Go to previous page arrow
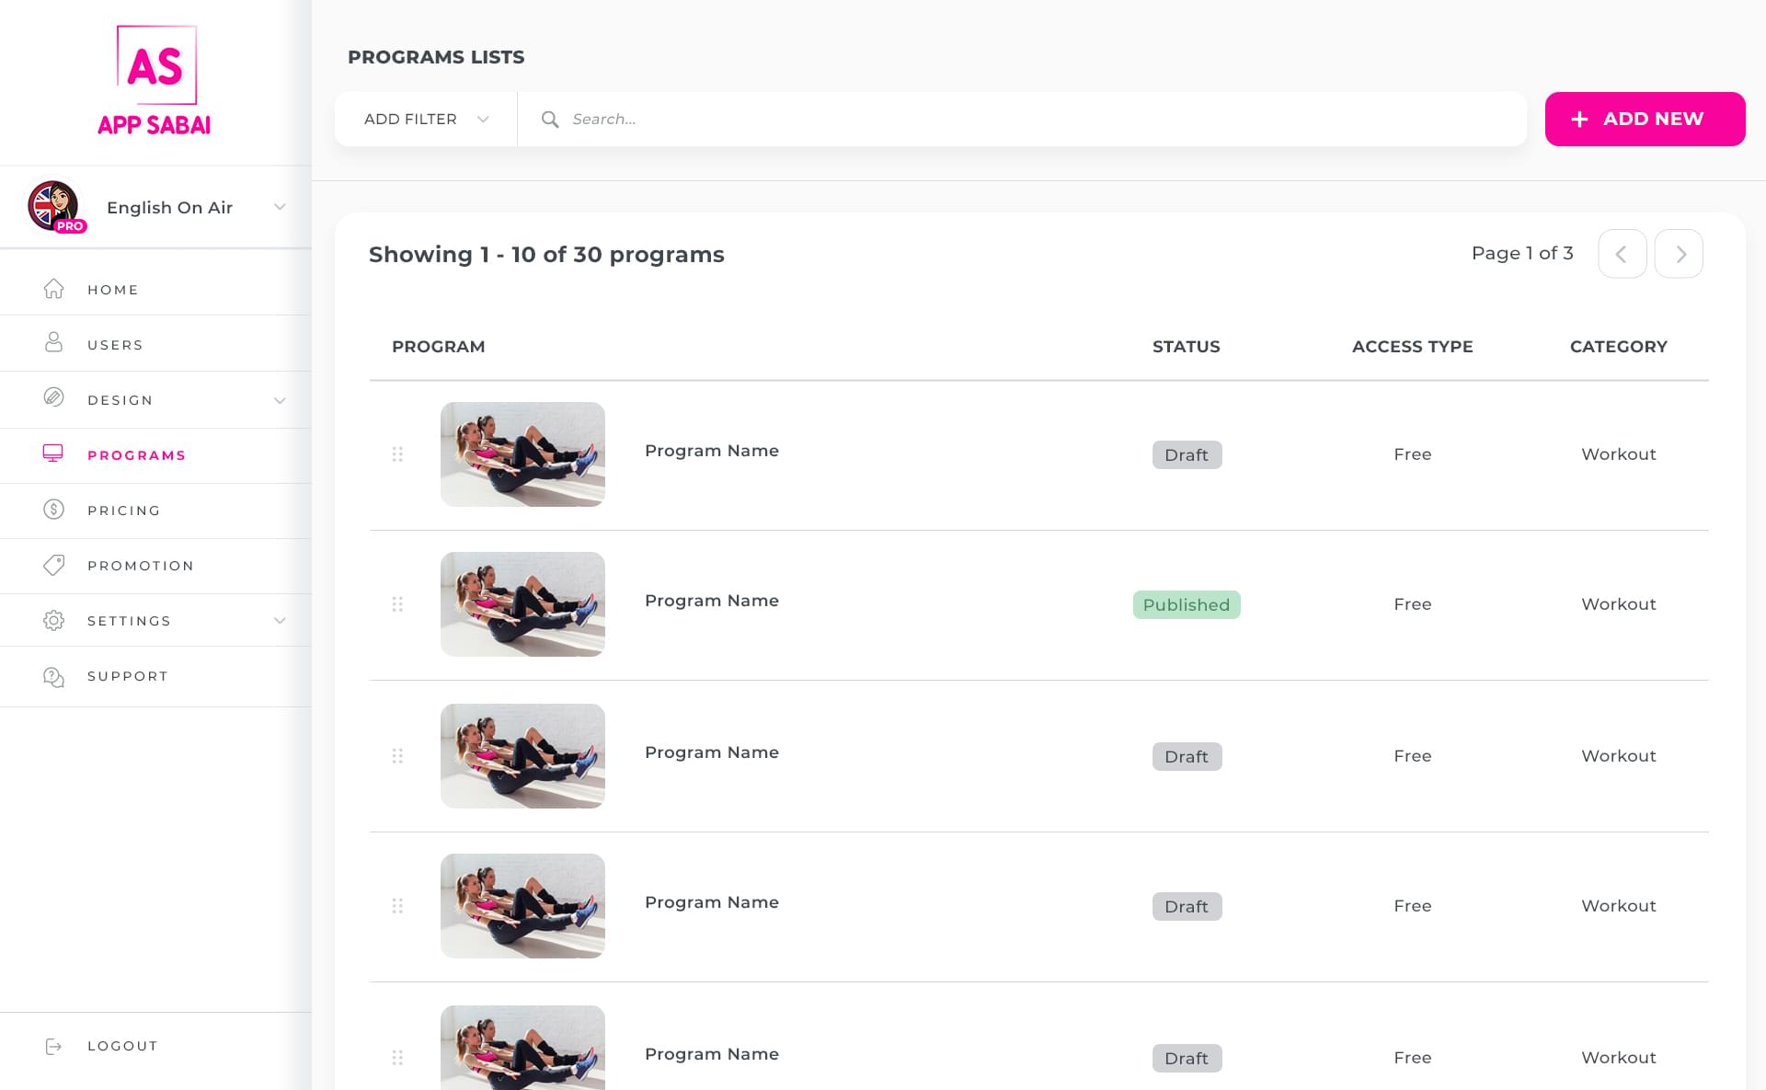Viewport: 1766px width, 1090px height. (x=1622, y=254)
